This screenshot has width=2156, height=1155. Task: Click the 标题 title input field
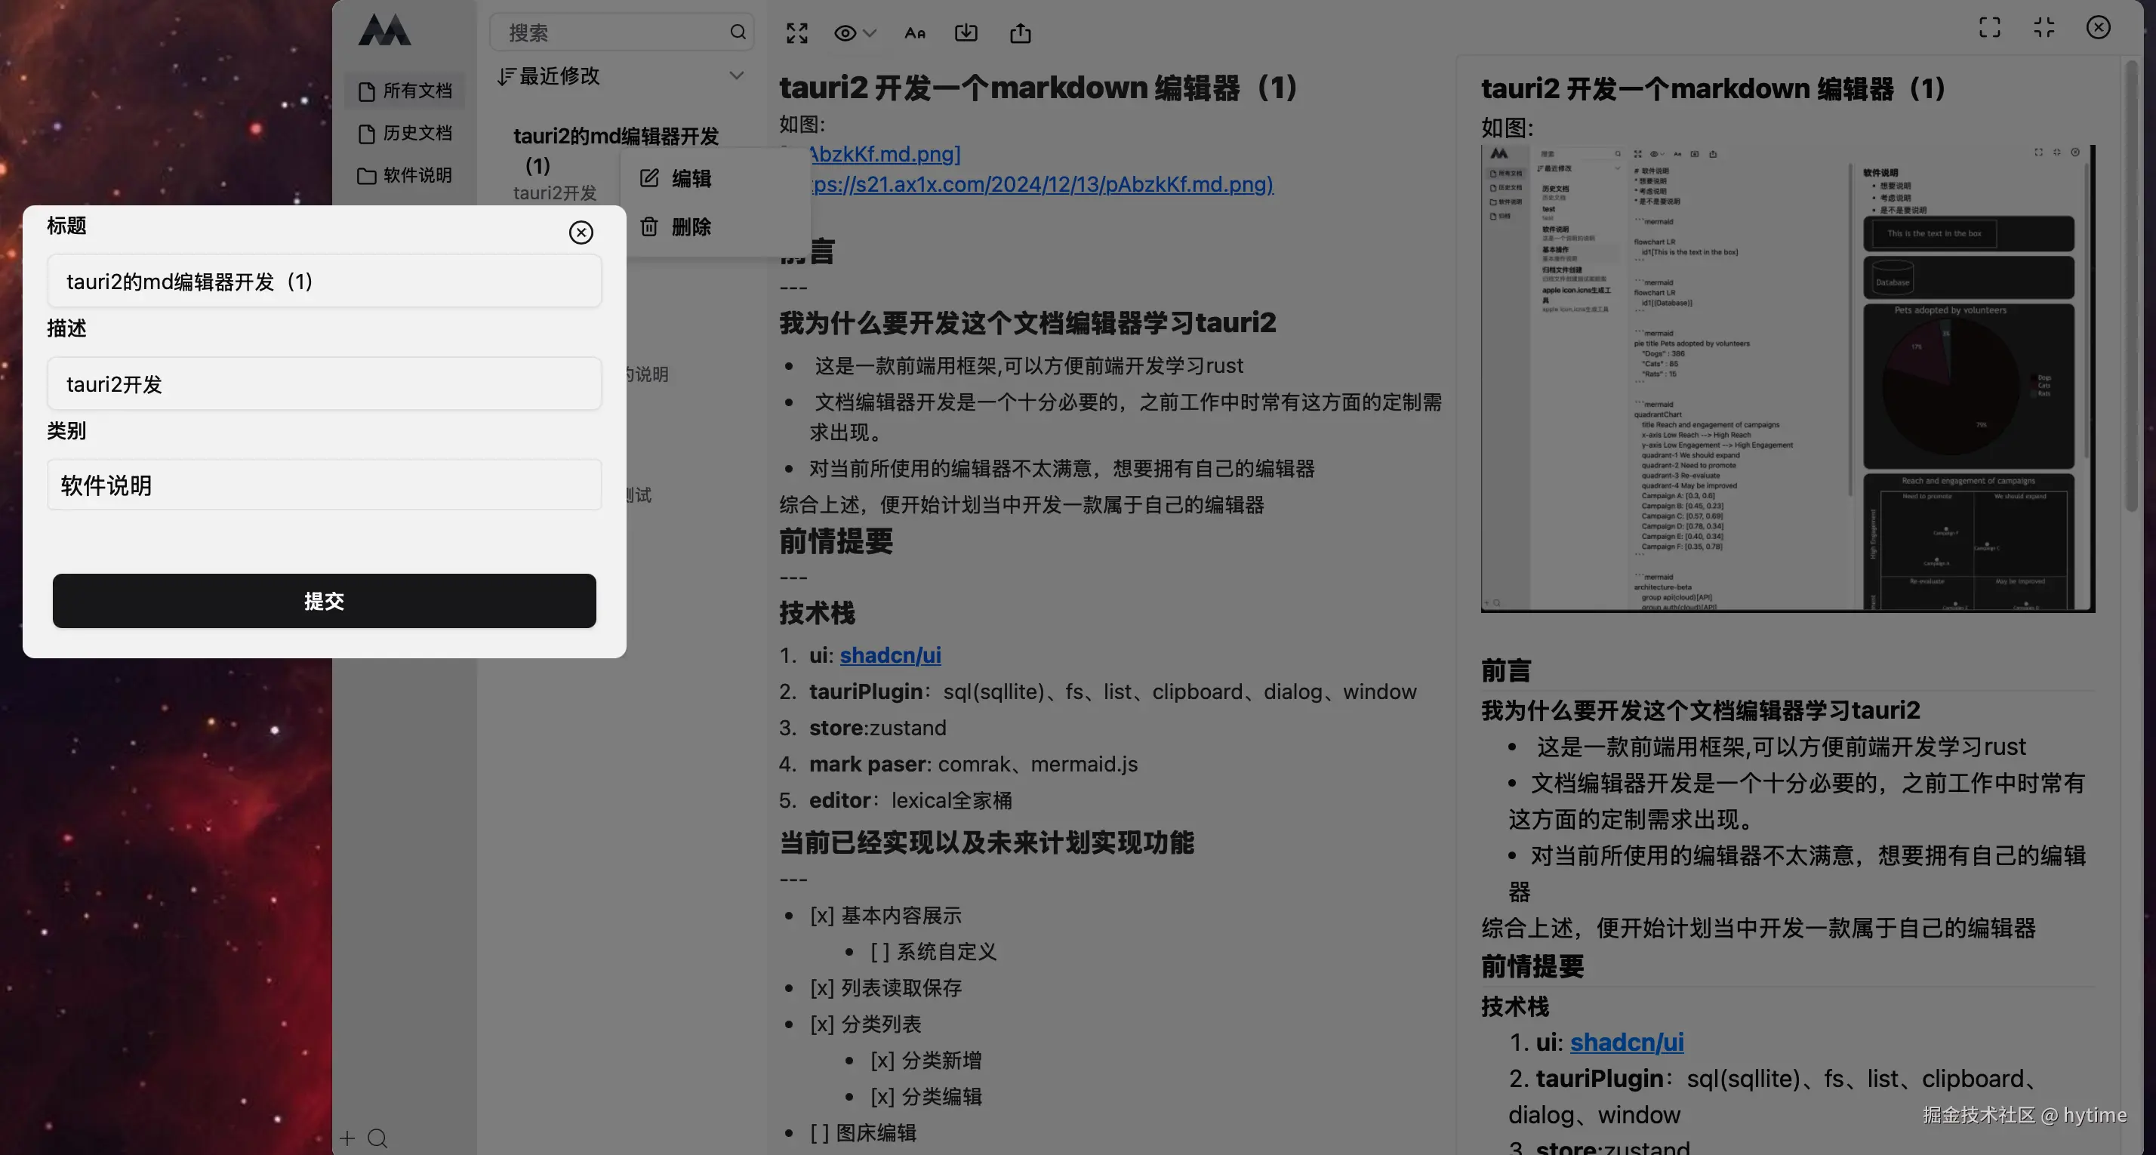pos(324,282)
